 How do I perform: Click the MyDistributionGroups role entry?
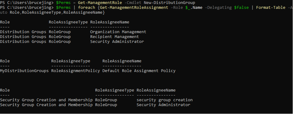tap(24, 71)
